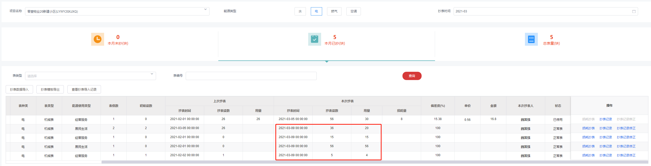The image size is (651, 166).
Task: Click the 偏差度(%) column header
Action: [438, 106]
